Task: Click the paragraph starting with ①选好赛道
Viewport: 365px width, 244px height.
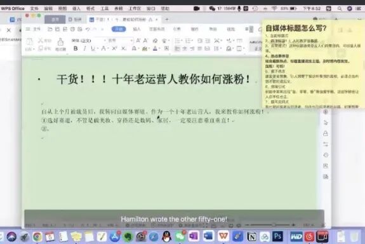Action: [x=138, y=121]
